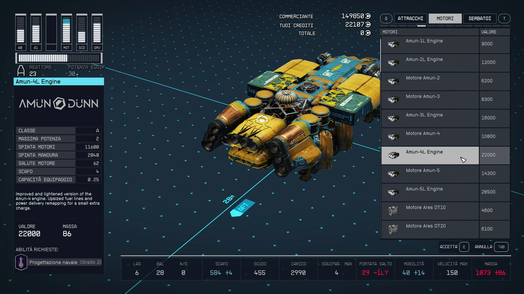Viewport: 524px width, 294px height.
Task: Click the Motore Ares DT10 icon
Action: (393, 211)
